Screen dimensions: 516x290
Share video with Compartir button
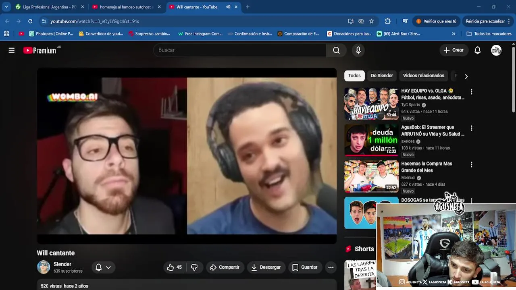(225, 267)
